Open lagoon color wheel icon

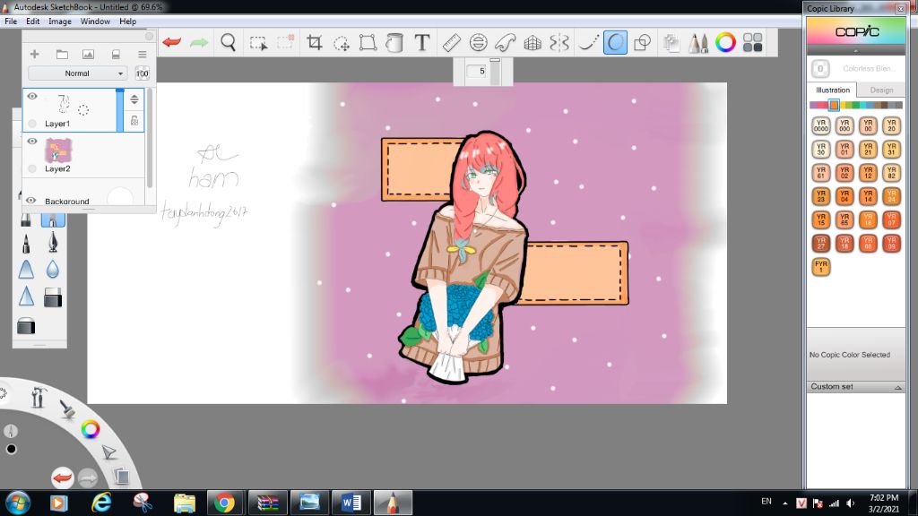coord(91,429)
